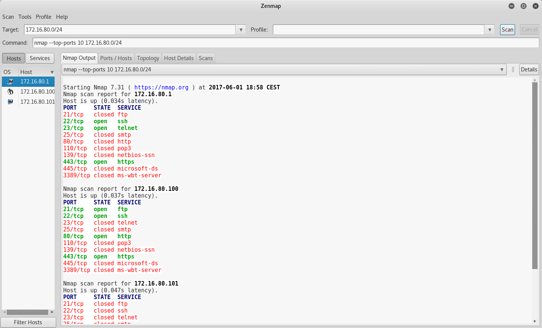The image size is (542, 328).
Task: Click '172.16.80.1' in first scan report line
Action: [x=153, y=94]
